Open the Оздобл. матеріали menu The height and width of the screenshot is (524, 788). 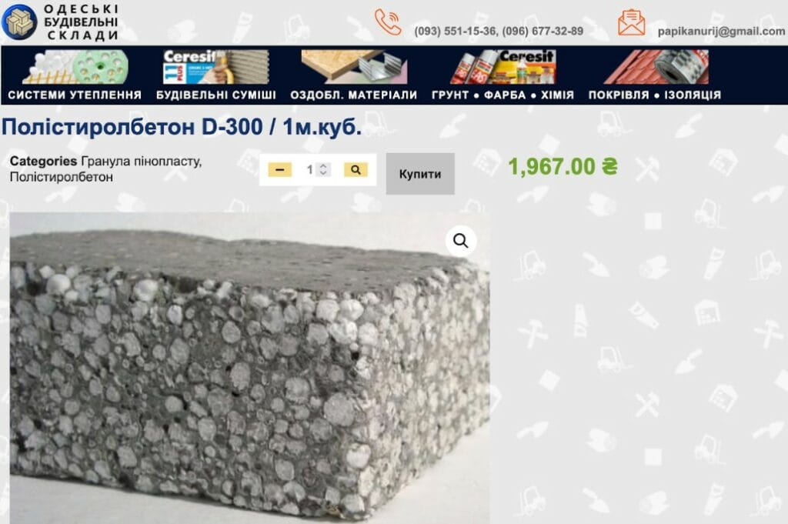[354, 95]
